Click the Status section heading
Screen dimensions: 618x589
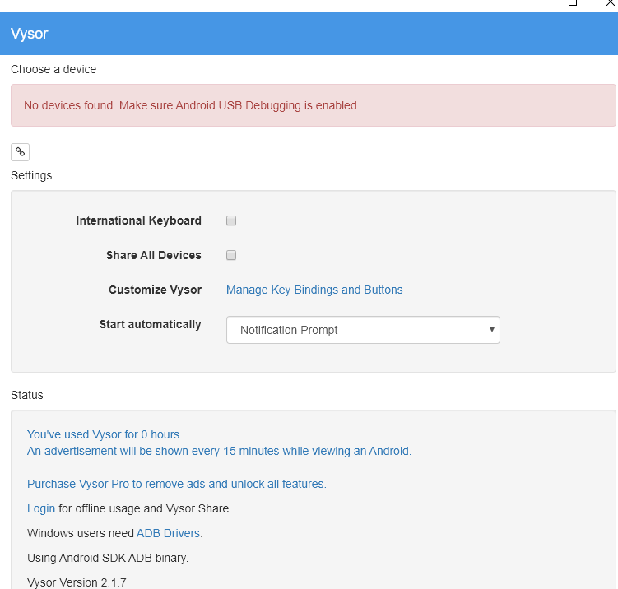pyautogui.click(x=27, y=395)
